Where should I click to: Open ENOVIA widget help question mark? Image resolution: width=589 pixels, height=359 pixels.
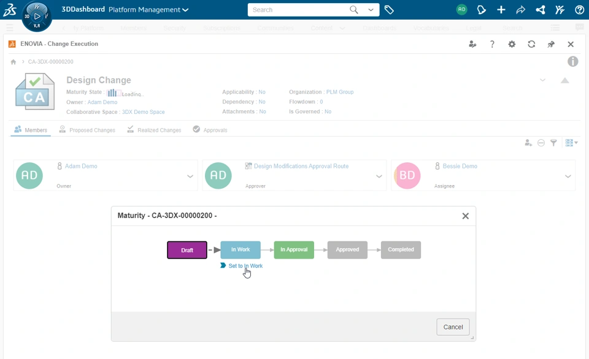click(492, 44)
